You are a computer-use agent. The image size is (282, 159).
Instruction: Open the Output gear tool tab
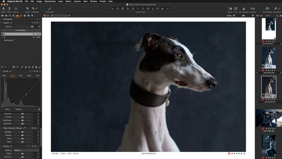point(32,16)
